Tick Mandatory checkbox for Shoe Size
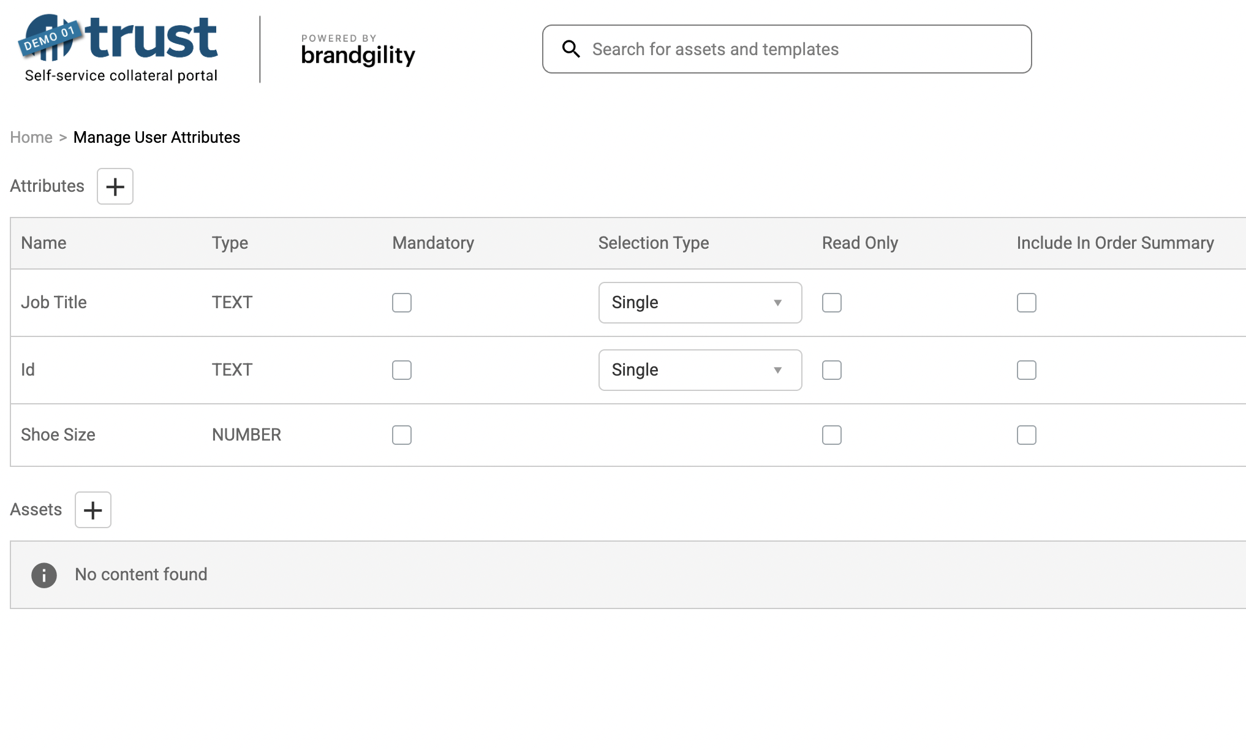Screen dimensions: 1246x750 [402, 435]
